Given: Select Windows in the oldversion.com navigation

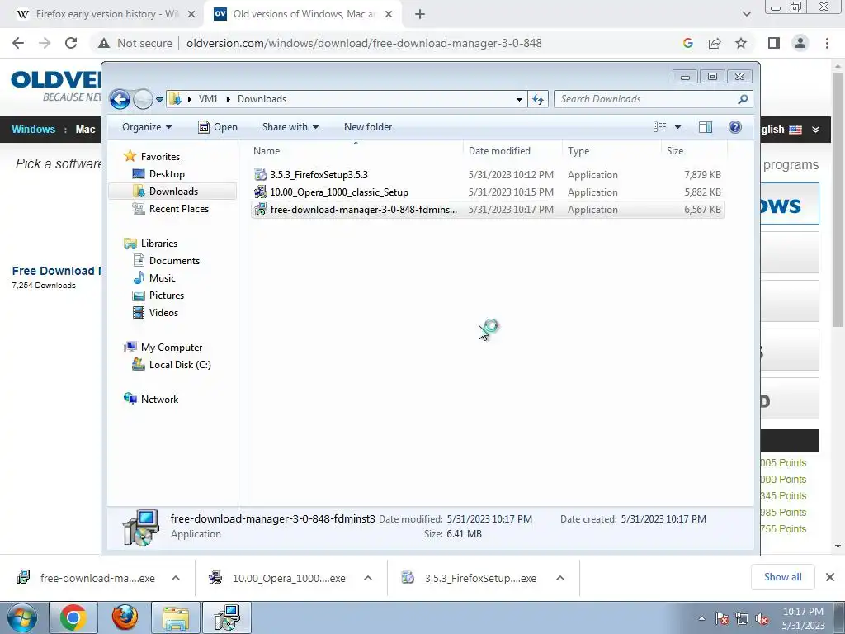Looking at the screenshot, I should 33,130.
